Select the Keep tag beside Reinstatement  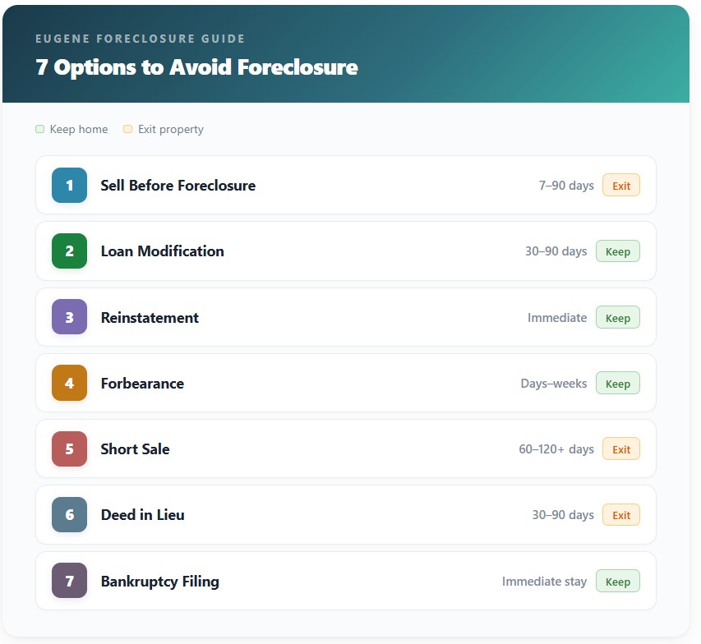pos(618,318)
